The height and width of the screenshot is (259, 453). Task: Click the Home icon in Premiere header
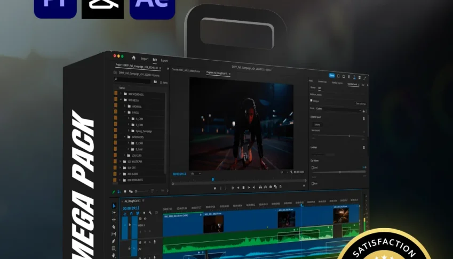coord(134,58)
